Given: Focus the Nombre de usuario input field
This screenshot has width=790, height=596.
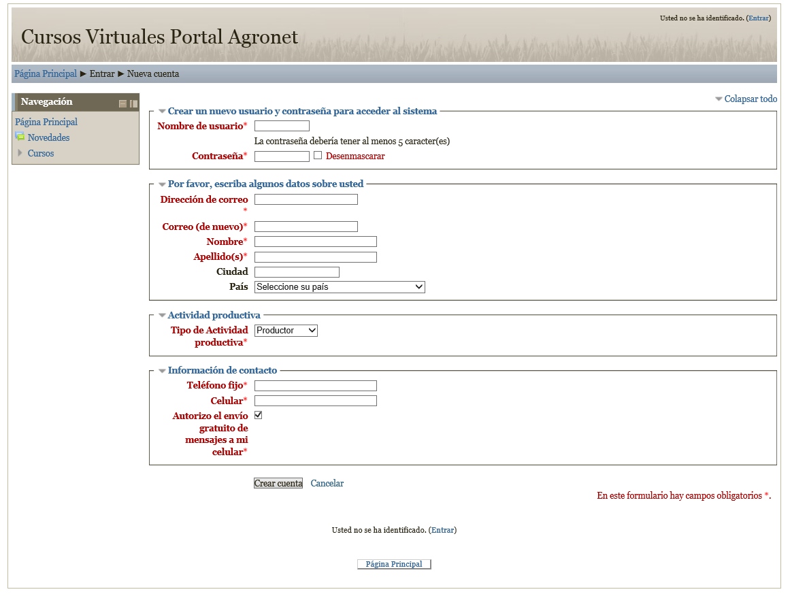Looking at the screenshot, I should coord(282,126).
